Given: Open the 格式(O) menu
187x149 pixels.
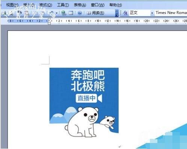Looking at the screenshot, I should pos(46,5).
